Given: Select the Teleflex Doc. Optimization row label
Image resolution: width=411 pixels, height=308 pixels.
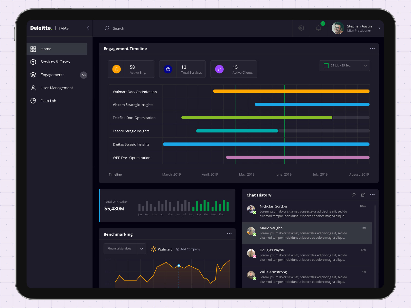Looking at the screenshot, I should 134,118.
